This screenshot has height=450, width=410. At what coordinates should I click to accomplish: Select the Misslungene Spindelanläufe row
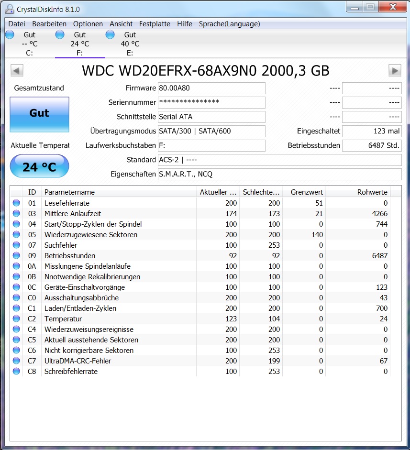[x=200, y=266]
